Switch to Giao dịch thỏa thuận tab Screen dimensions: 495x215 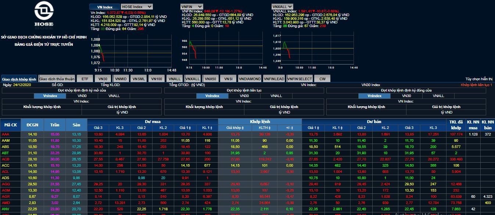tap(57, 79)
